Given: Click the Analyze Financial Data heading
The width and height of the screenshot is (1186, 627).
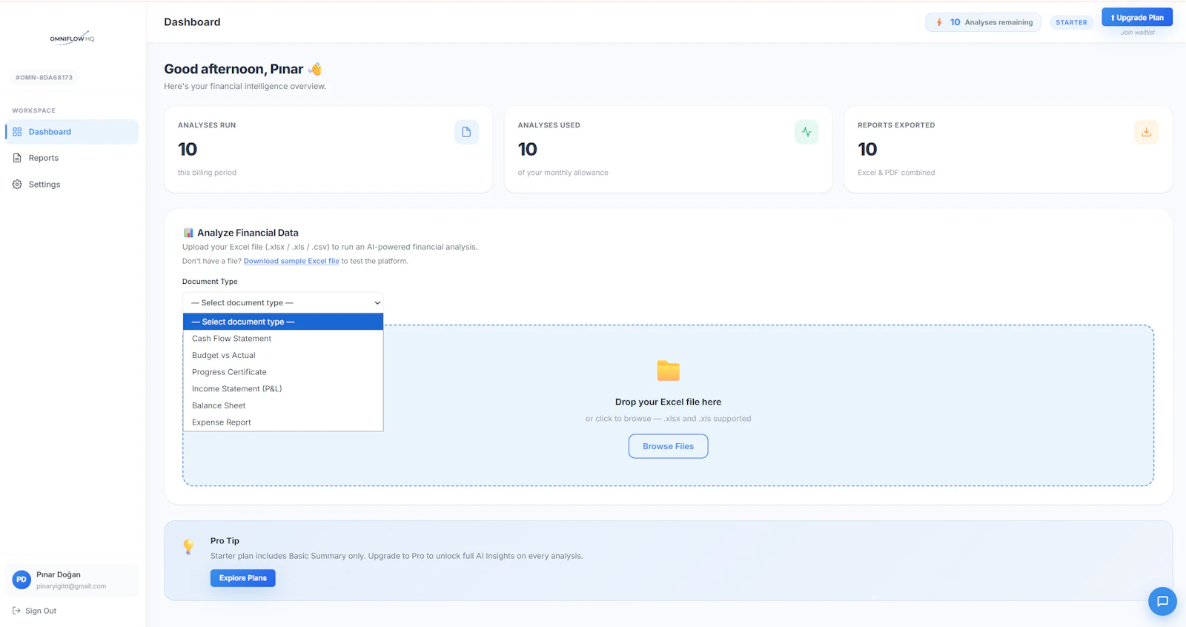Looking at the screenshot, I should (248, 233).
